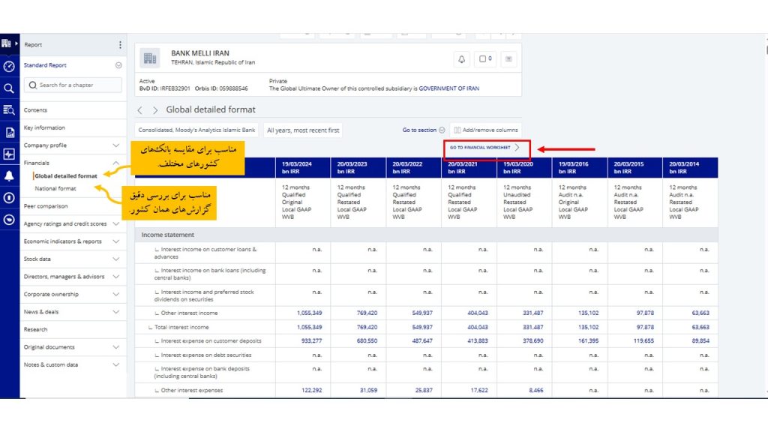Click the 20/03/2014 column header
768x432 pixels.
pos(690,167)
